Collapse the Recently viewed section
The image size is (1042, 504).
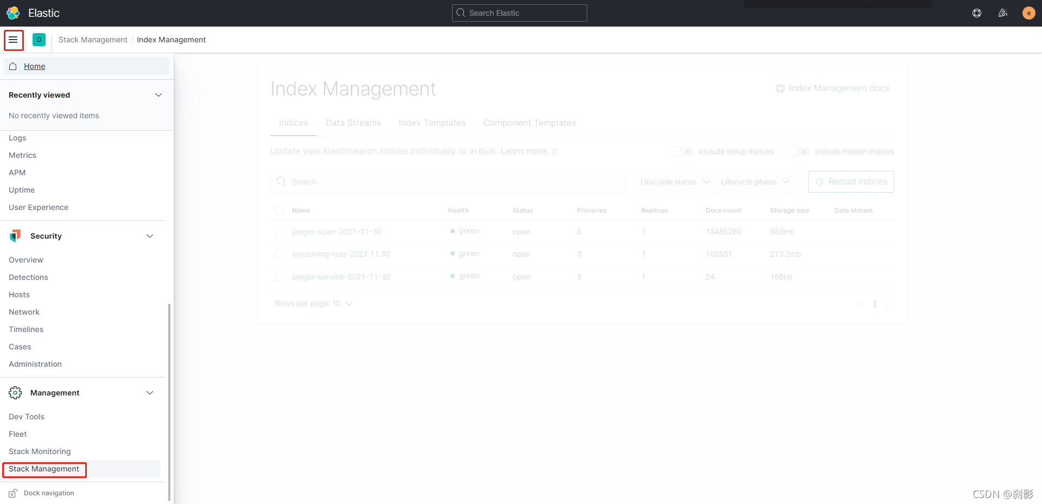[x=158, y=95]
